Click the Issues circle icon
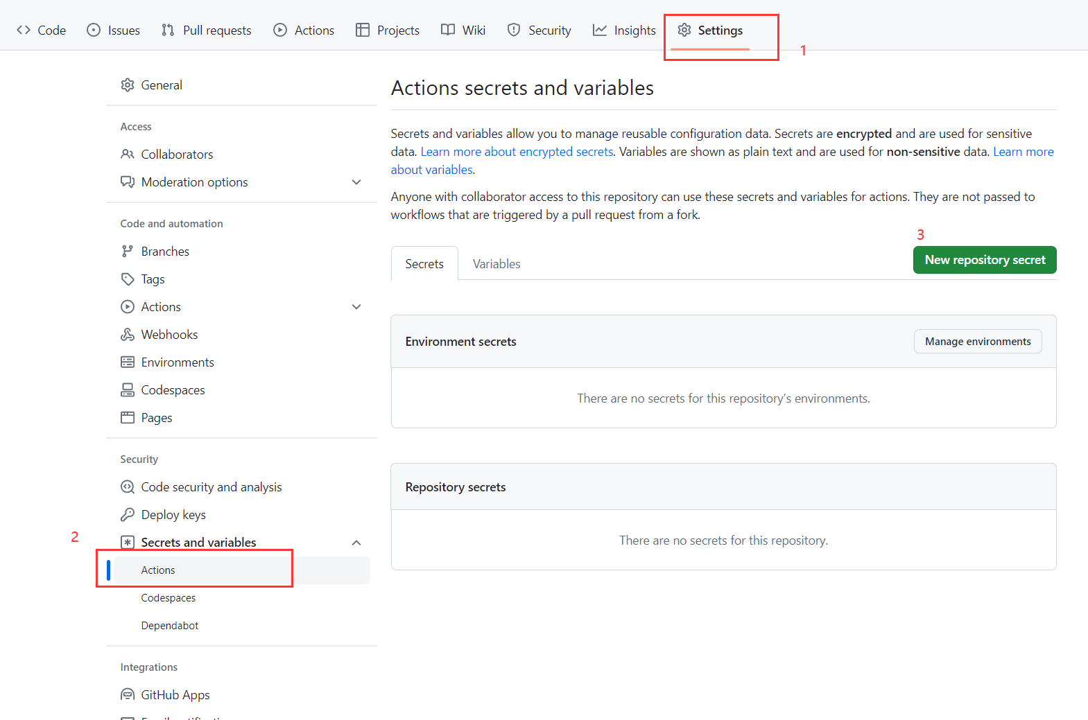Screen dimensions: 1088x720 94,30
